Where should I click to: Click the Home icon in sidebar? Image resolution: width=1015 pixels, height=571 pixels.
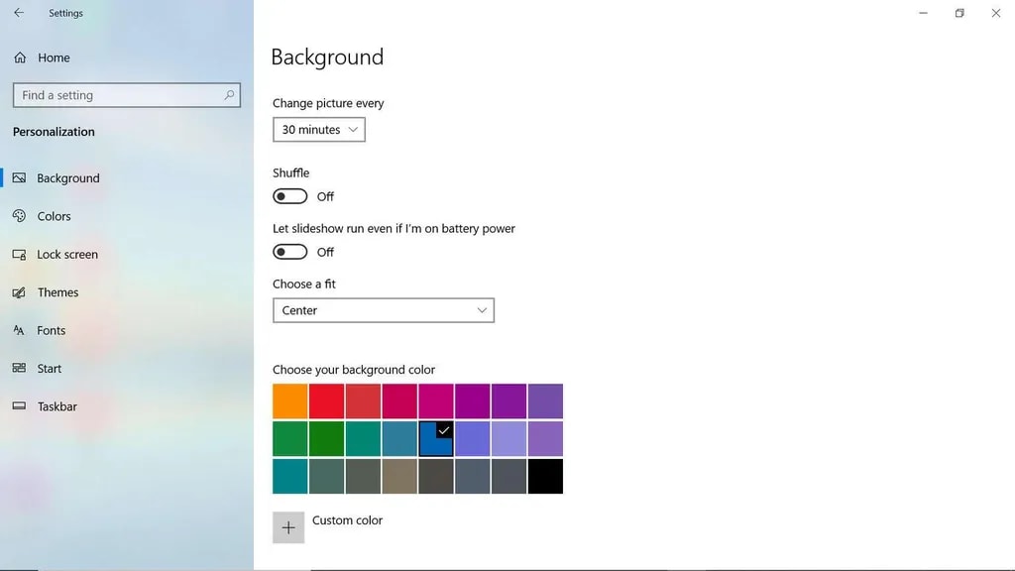(20, 57)
